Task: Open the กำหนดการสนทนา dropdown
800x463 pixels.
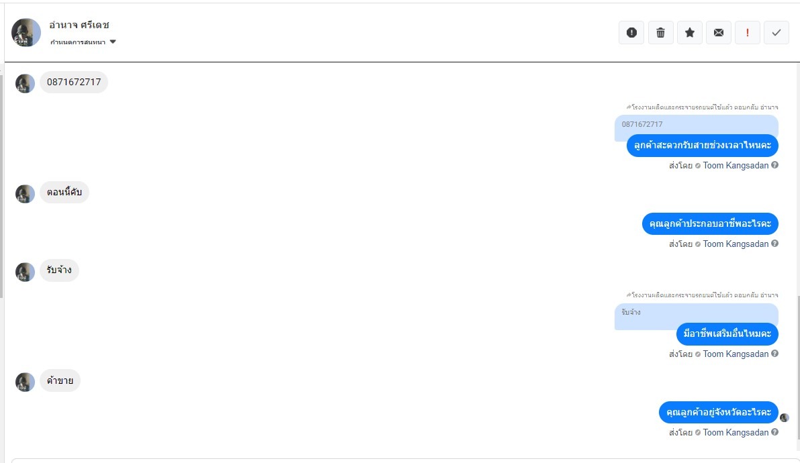Action: (83, 42)
